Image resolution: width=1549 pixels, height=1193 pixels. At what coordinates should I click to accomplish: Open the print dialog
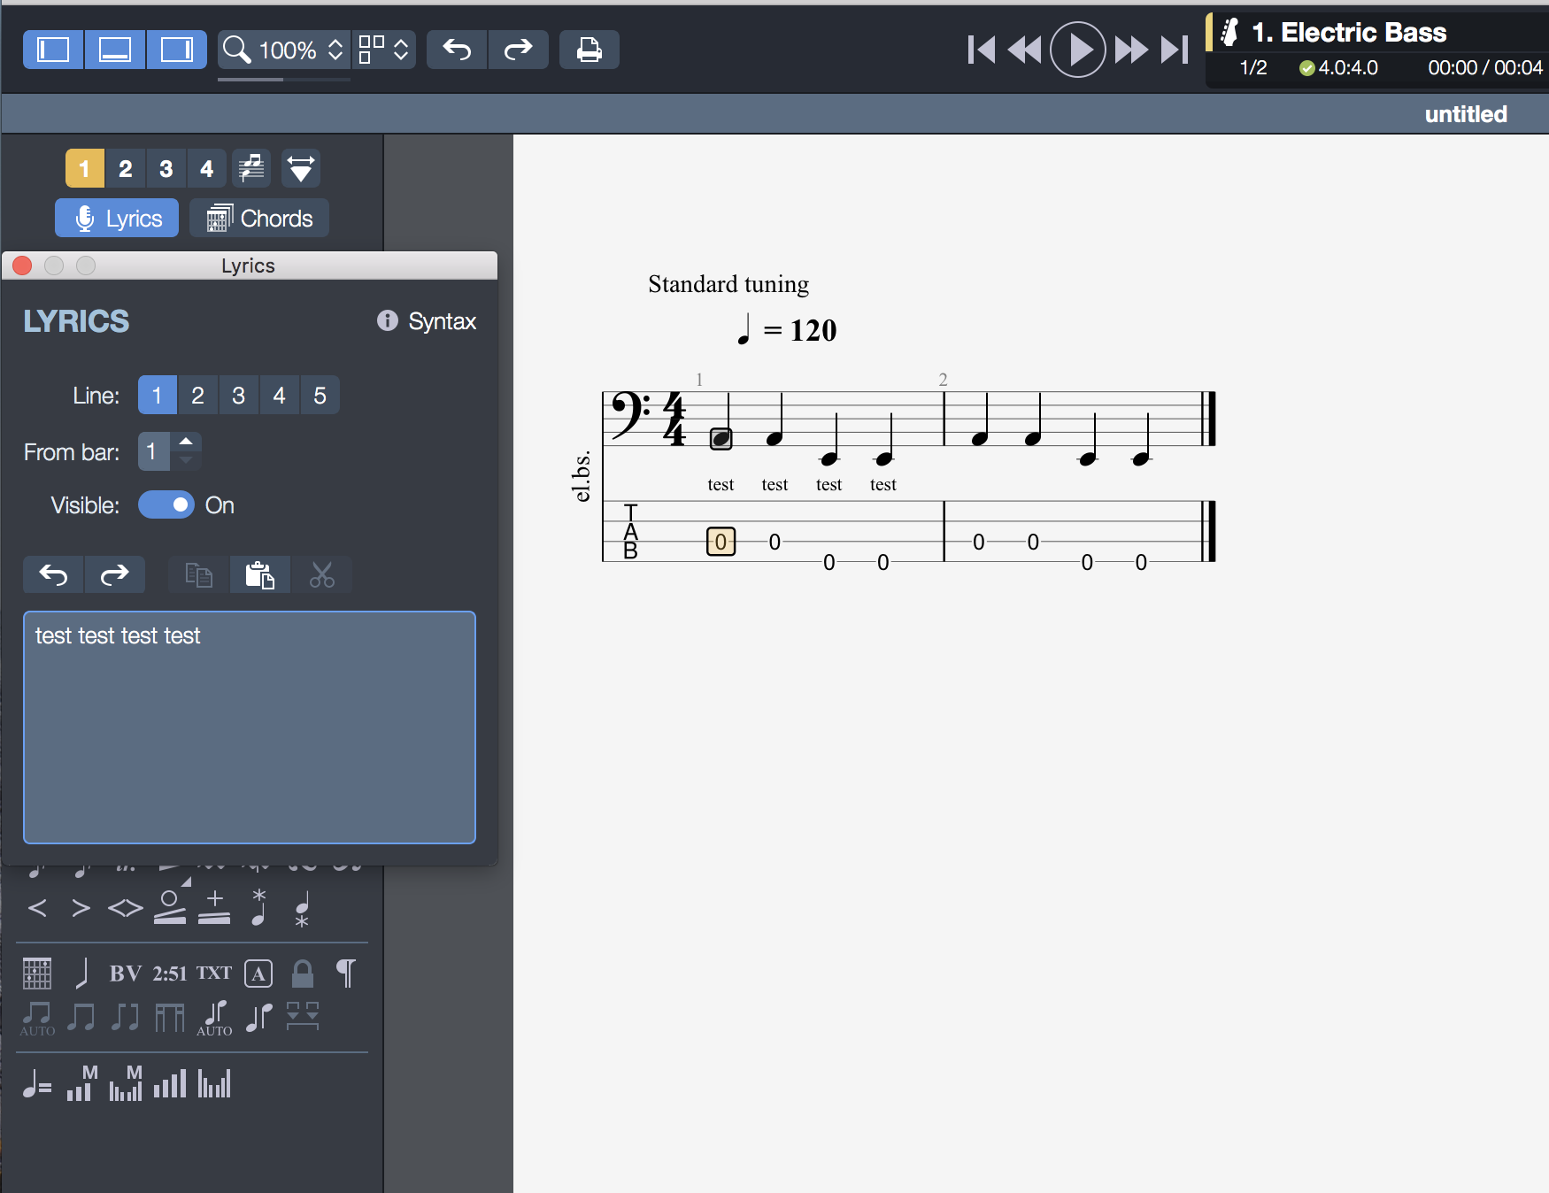coord(590,50)
